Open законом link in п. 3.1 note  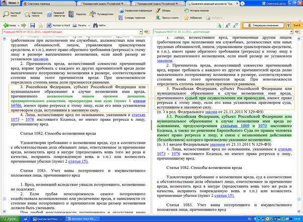click(x=217, y=144)
